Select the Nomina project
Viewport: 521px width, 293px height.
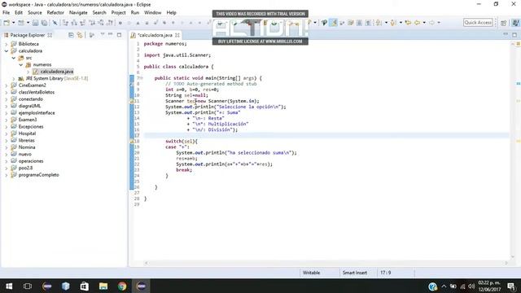27,147
